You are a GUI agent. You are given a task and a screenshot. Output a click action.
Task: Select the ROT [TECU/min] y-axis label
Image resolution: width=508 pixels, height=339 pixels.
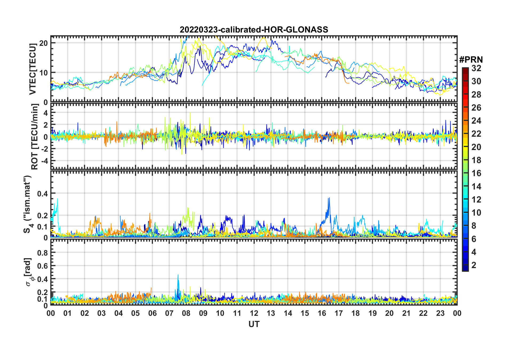pyautogui.click(x=34, y=136)
